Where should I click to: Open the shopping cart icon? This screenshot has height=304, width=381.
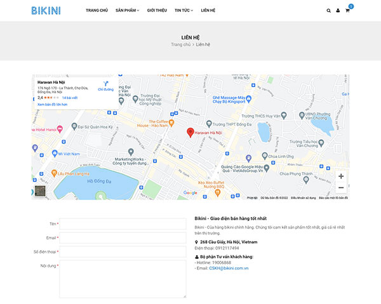click(x=347, y=10)
